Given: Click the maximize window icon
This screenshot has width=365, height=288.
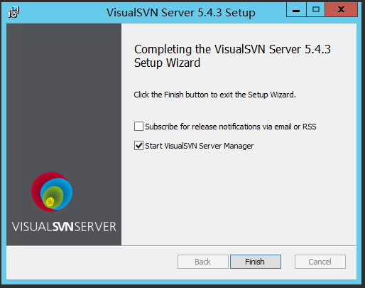Looking at the screenshot, I should coord(316,10).
